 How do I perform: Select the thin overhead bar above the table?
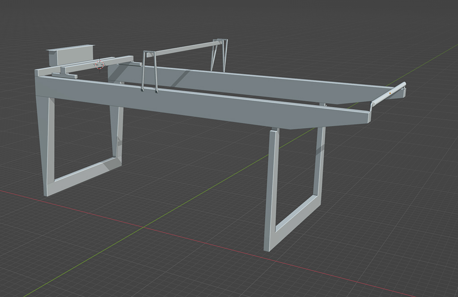coord(185,48)
